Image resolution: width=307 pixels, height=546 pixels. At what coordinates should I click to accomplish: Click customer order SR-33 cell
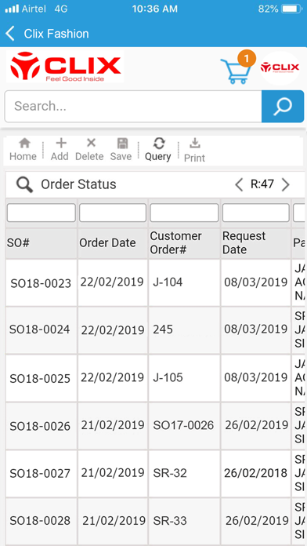184,521
